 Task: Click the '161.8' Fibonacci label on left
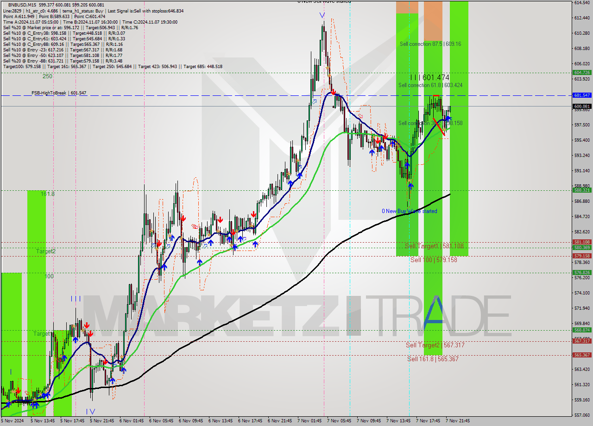click(x=48, y=194)
